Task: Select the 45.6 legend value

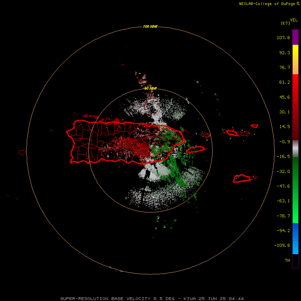Action: coord(285,97)
